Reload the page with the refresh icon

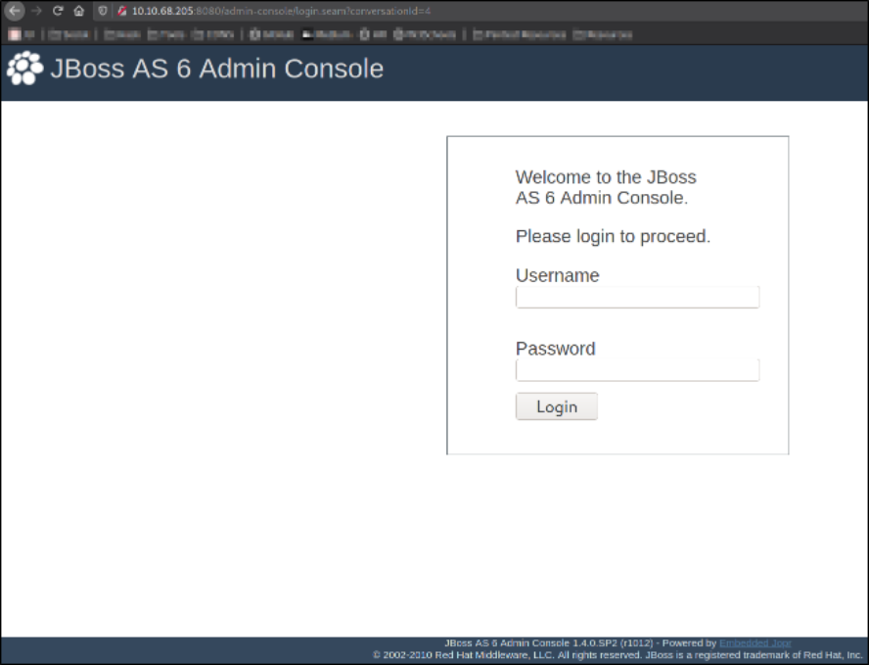58,11
